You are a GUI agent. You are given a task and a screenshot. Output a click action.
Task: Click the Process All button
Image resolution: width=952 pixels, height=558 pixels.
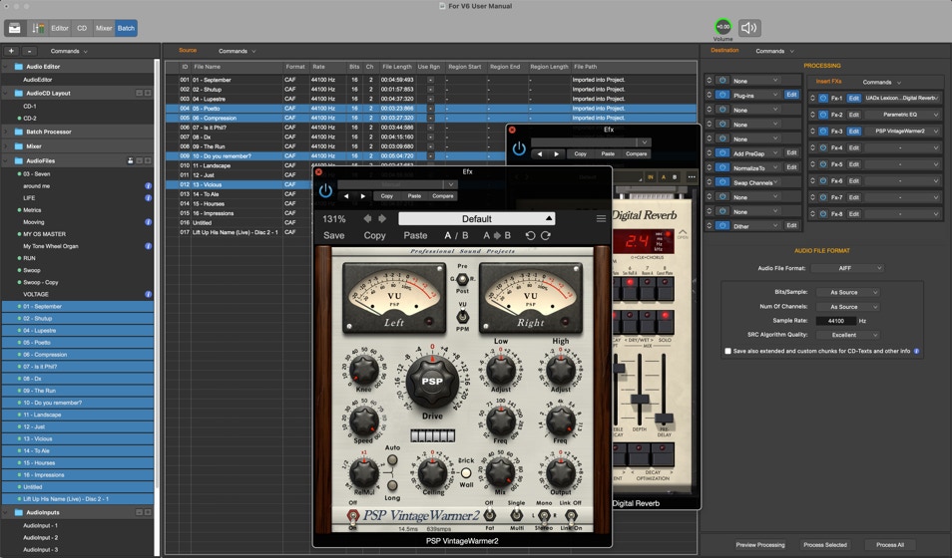tap(888, 545)
